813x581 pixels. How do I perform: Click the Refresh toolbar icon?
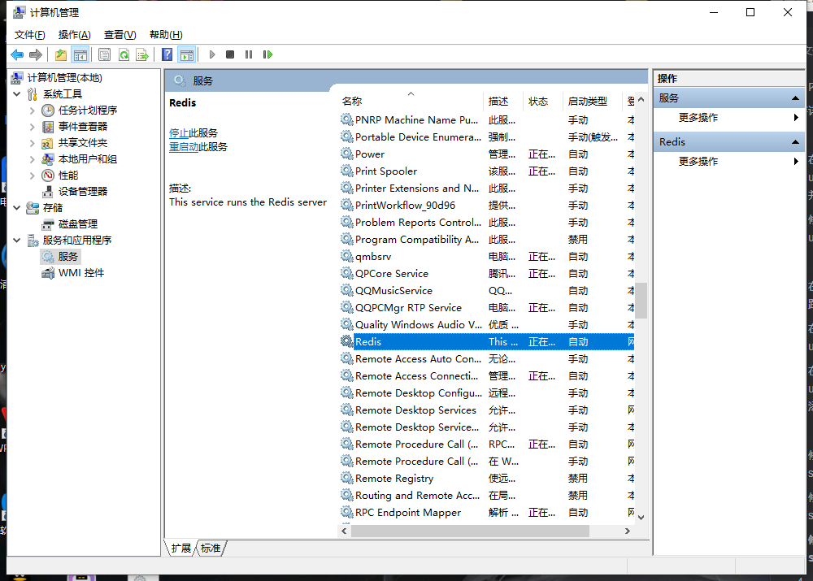click(x=124, y=54)
